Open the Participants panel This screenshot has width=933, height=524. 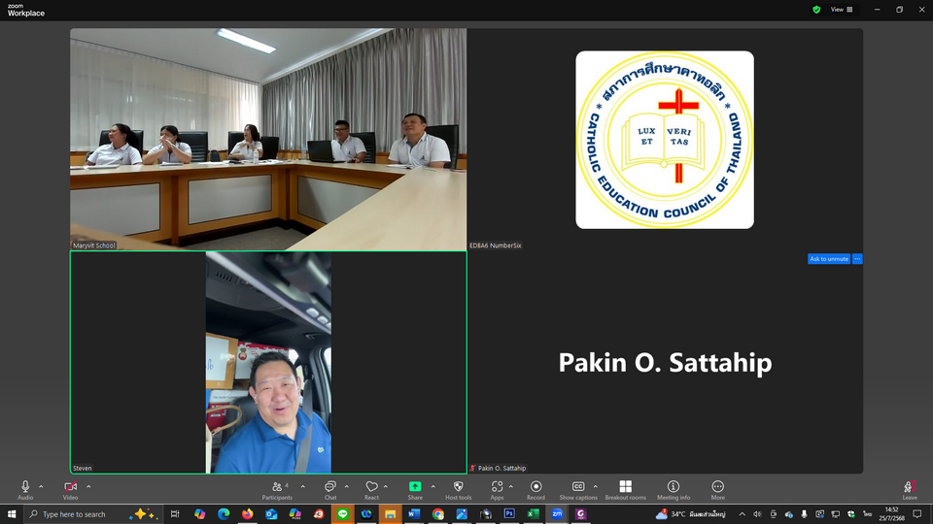[277, 489]
